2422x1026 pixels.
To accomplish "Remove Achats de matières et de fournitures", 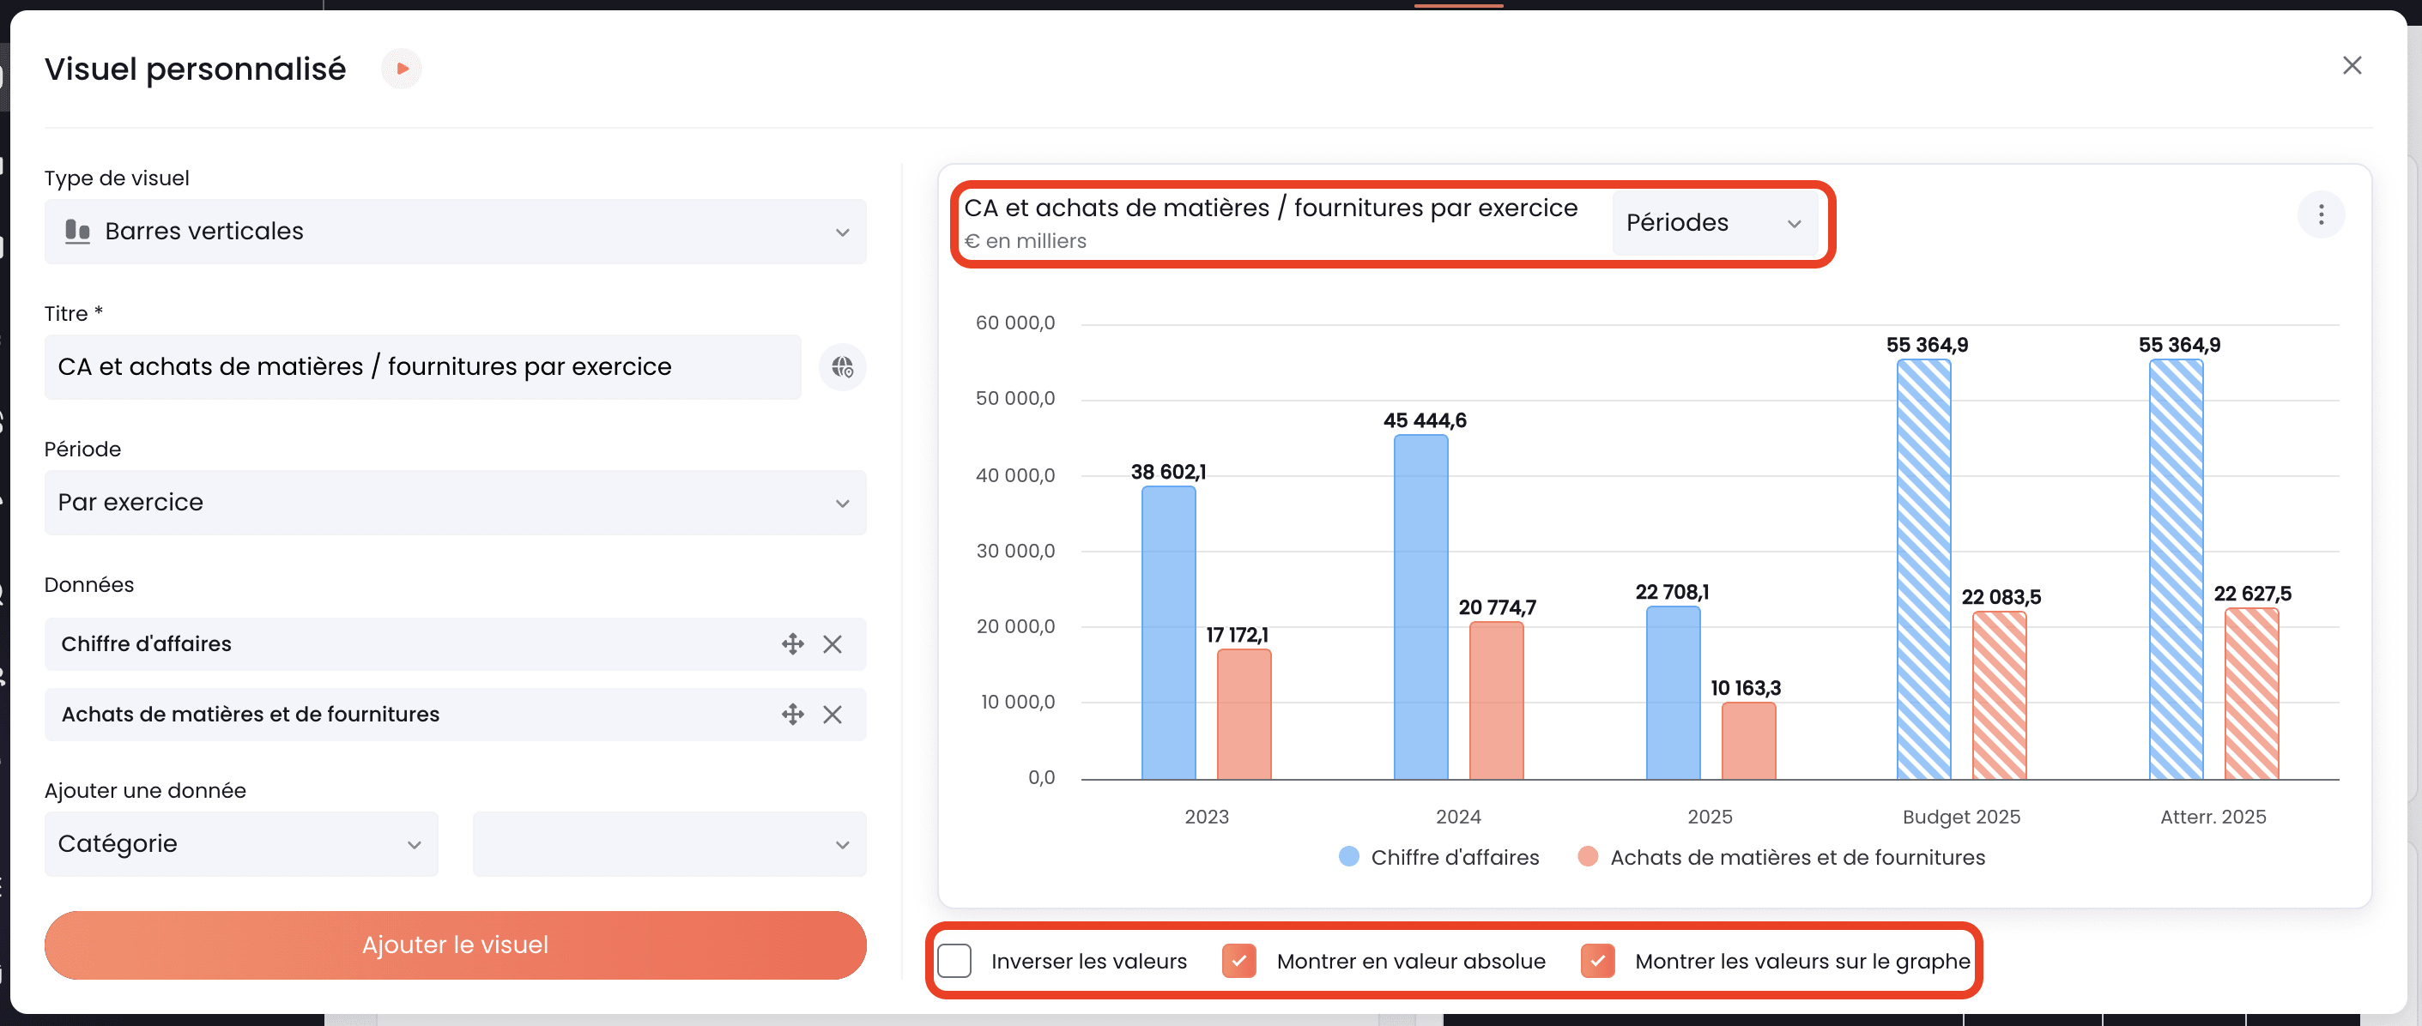I will (833, 714).
